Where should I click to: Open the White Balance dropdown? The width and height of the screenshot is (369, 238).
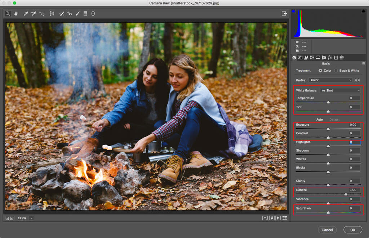(x=340, y=90)
